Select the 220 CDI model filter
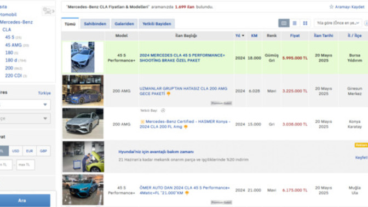The width and height of the screenshot is (368, 207). click(x=13, y=76)
